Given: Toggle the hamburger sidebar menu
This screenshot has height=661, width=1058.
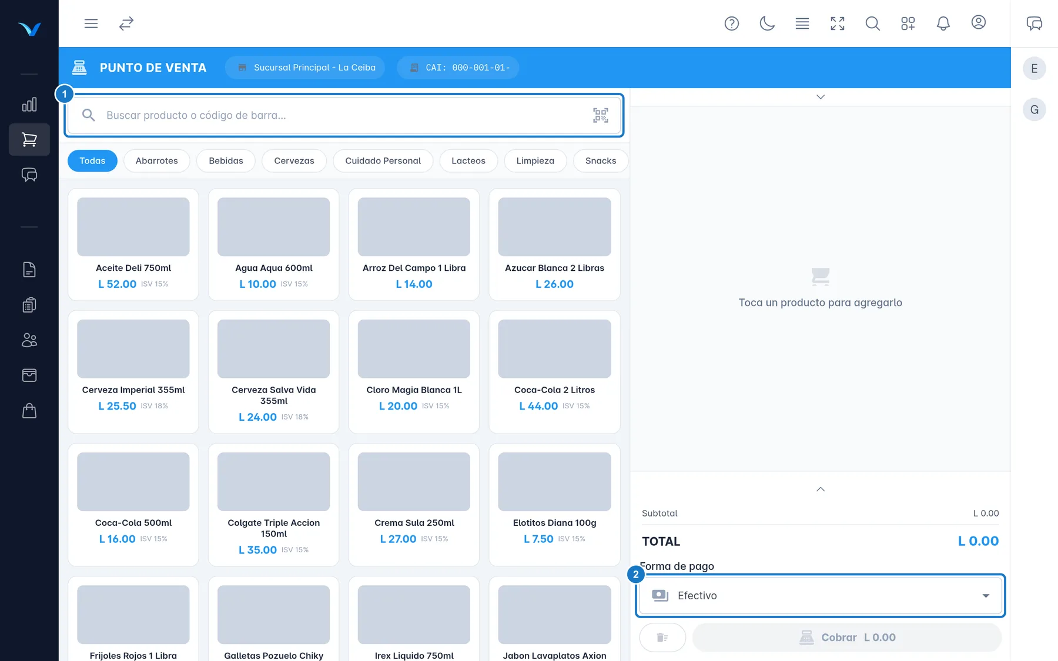Looking at the screenshot, I should coord(91,24).
